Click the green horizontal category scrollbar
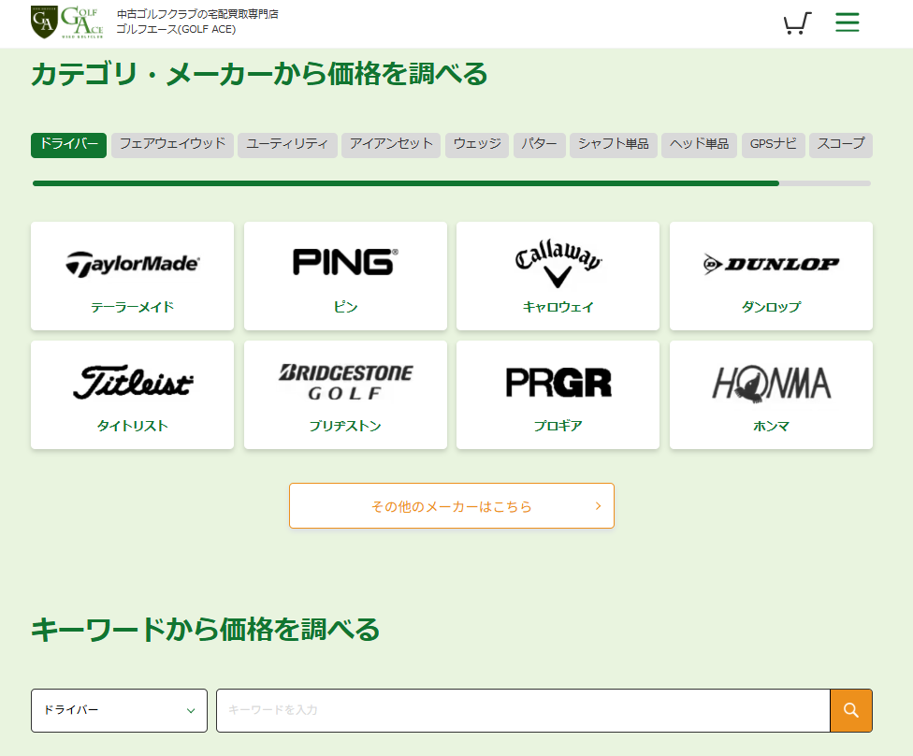913x756 pixels. pos(405,183)
